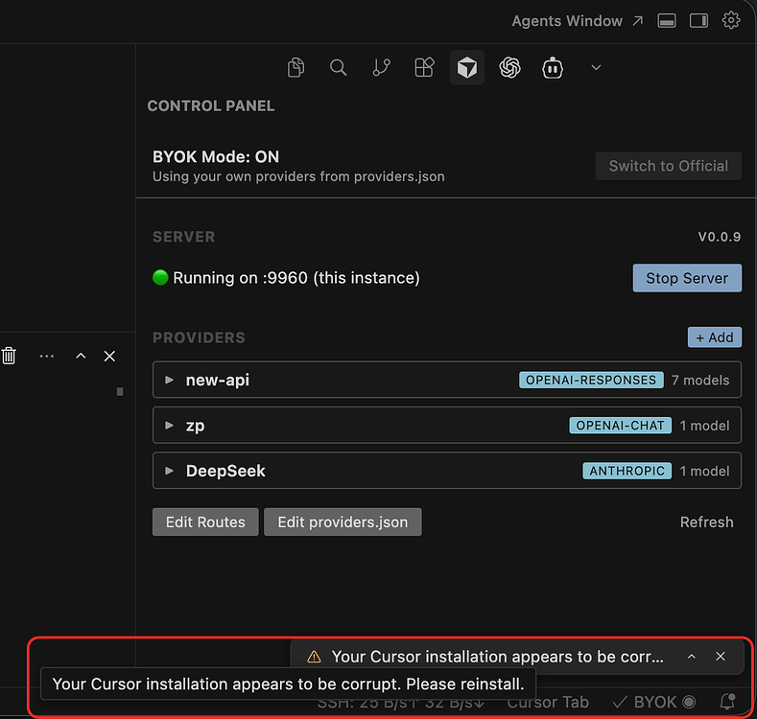Click the green server running indicator
The height and width of the screenshot is (719, 757).
point(160,277)
